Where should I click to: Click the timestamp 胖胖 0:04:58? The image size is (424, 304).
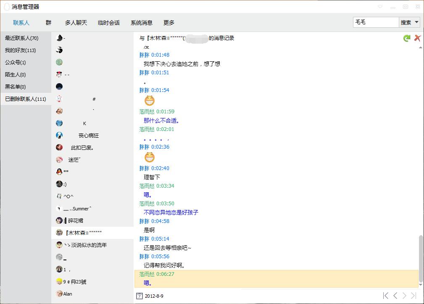[x=154, y=221]
